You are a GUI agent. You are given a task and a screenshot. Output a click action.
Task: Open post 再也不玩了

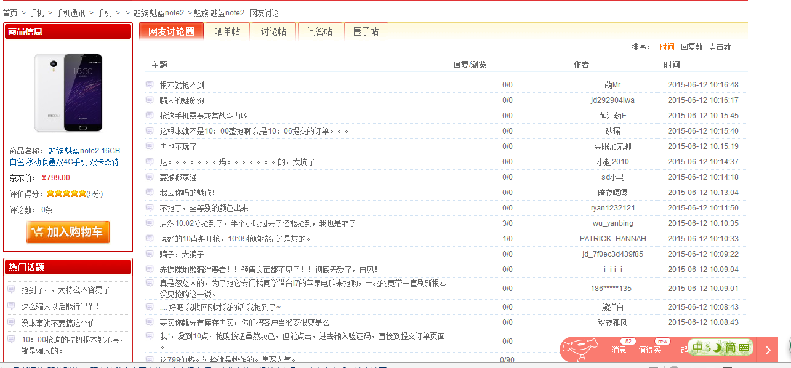click(178, 146)
